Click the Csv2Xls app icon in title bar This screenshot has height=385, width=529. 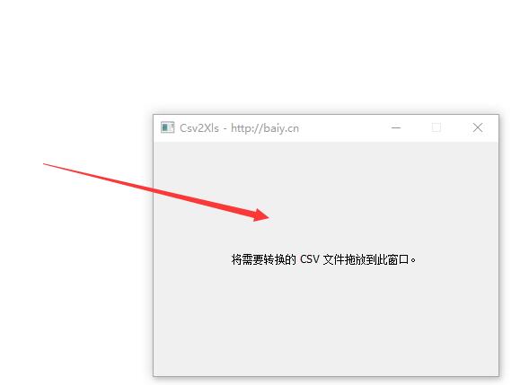pos(167,127)
